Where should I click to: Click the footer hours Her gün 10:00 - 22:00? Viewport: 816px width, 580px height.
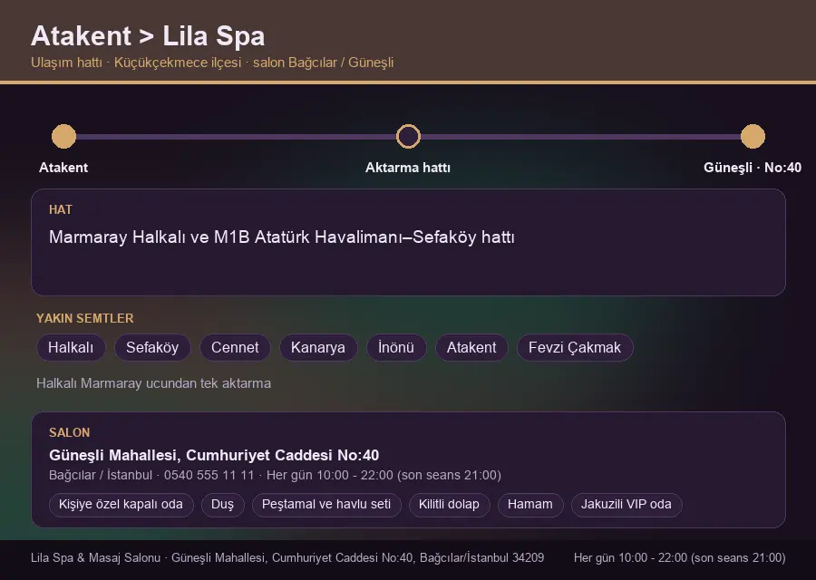680,557
